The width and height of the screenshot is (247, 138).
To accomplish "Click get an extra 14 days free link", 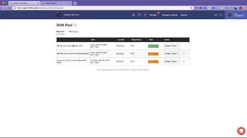I will [x=119, y=70].
